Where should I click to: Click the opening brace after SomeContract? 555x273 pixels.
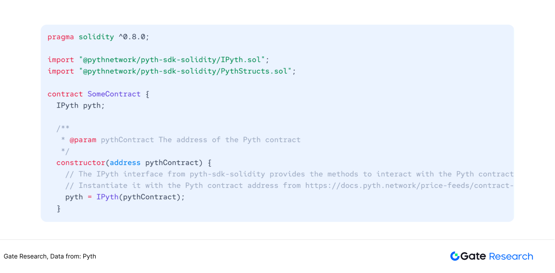[147, 94]
